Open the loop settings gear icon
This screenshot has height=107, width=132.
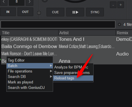point(39,13)
